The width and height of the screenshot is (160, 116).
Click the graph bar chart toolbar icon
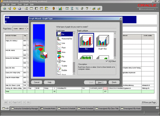tap(60, 8)
